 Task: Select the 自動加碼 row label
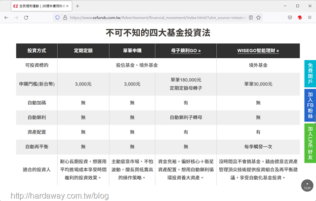(x=37, y=103)
